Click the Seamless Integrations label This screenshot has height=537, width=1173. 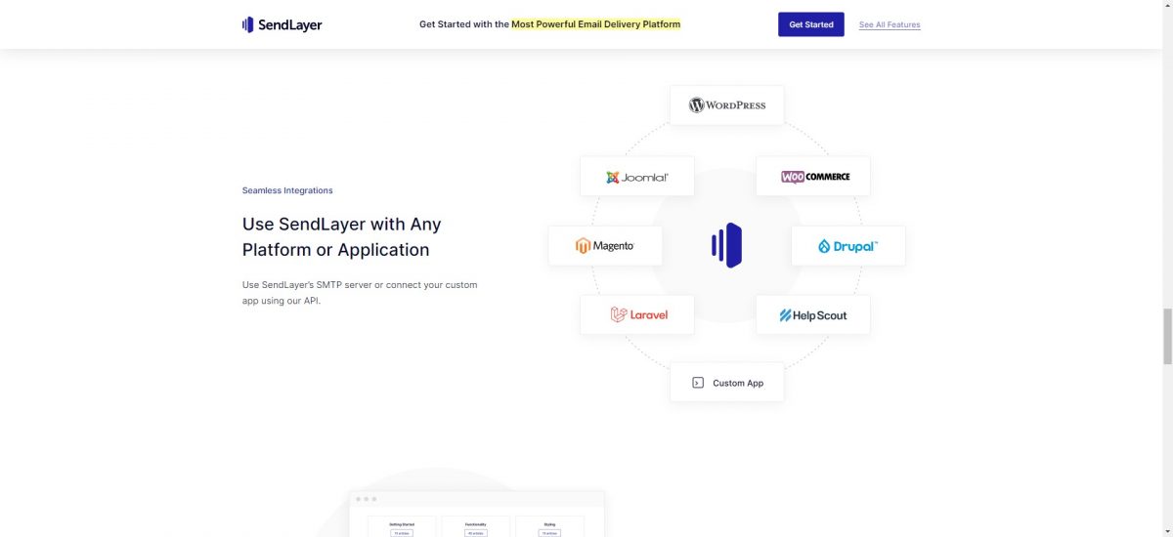tap(287, 190)
